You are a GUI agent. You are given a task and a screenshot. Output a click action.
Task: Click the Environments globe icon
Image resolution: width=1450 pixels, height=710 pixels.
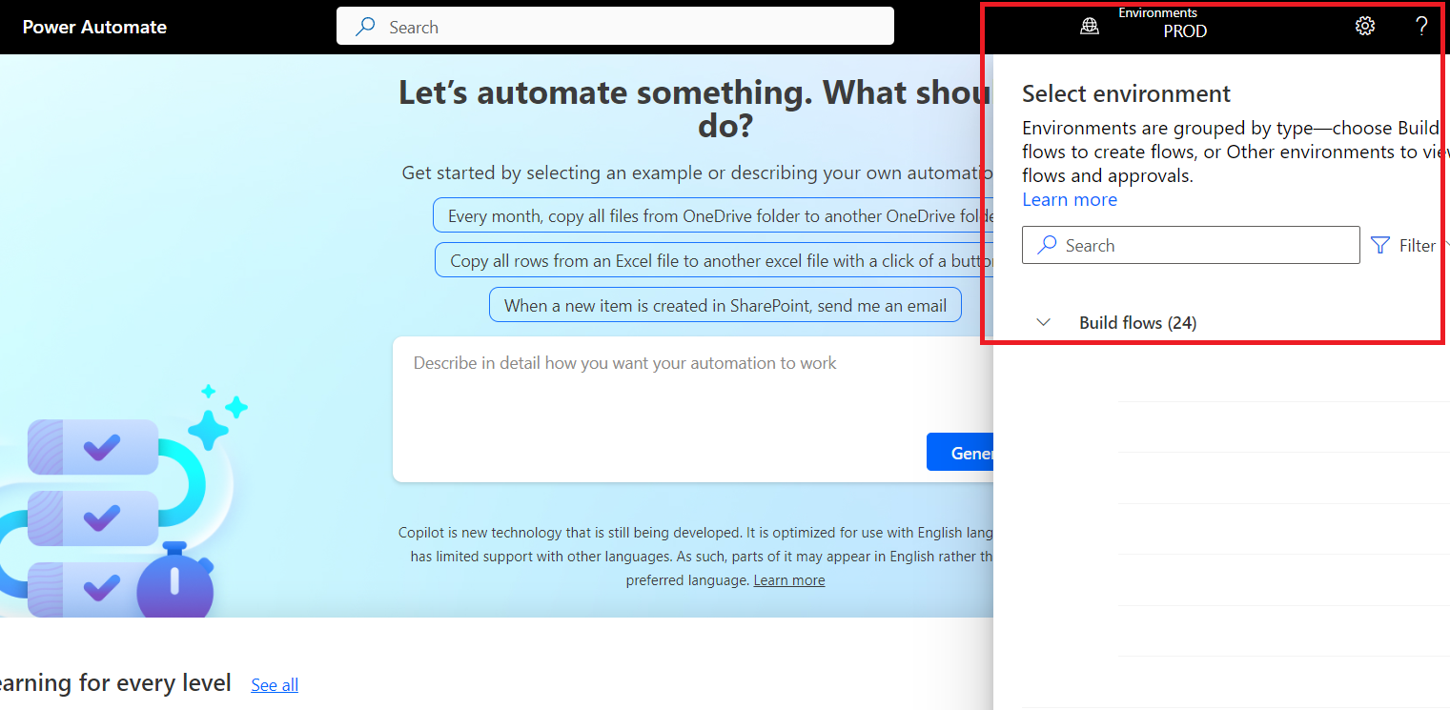click(1090, 27)
